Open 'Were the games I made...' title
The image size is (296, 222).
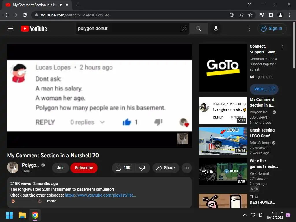(x=264, y=164)
